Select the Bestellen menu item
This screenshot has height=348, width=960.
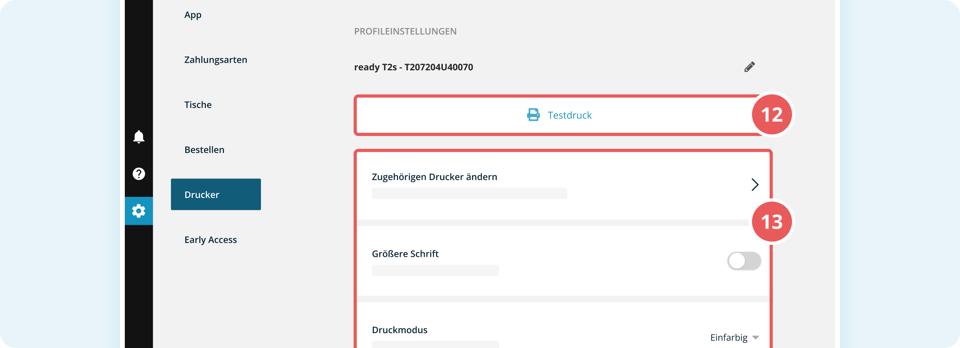pos(204,150)
